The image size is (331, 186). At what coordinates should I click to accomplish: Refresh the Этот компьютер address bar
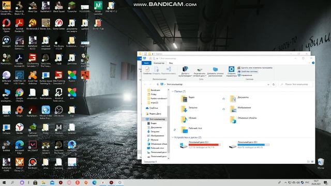coord(274,84)
